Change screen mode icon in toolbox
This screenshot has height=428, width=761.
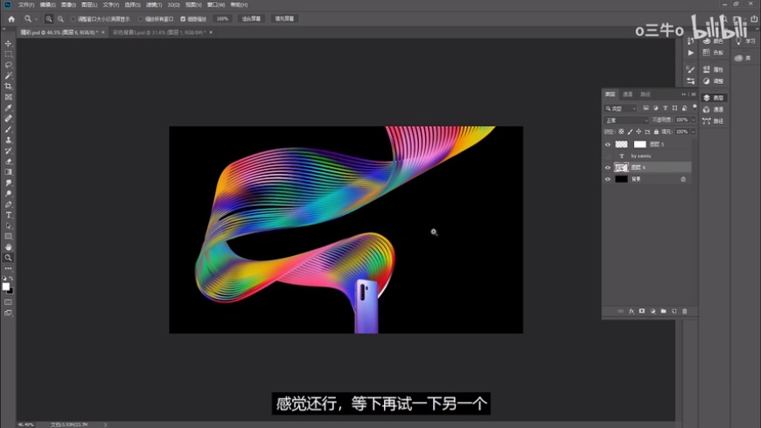(x=8, y=313)
